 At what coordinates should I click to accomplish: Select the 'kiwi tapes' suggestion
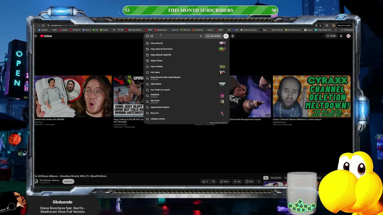[x=186, y=72]
